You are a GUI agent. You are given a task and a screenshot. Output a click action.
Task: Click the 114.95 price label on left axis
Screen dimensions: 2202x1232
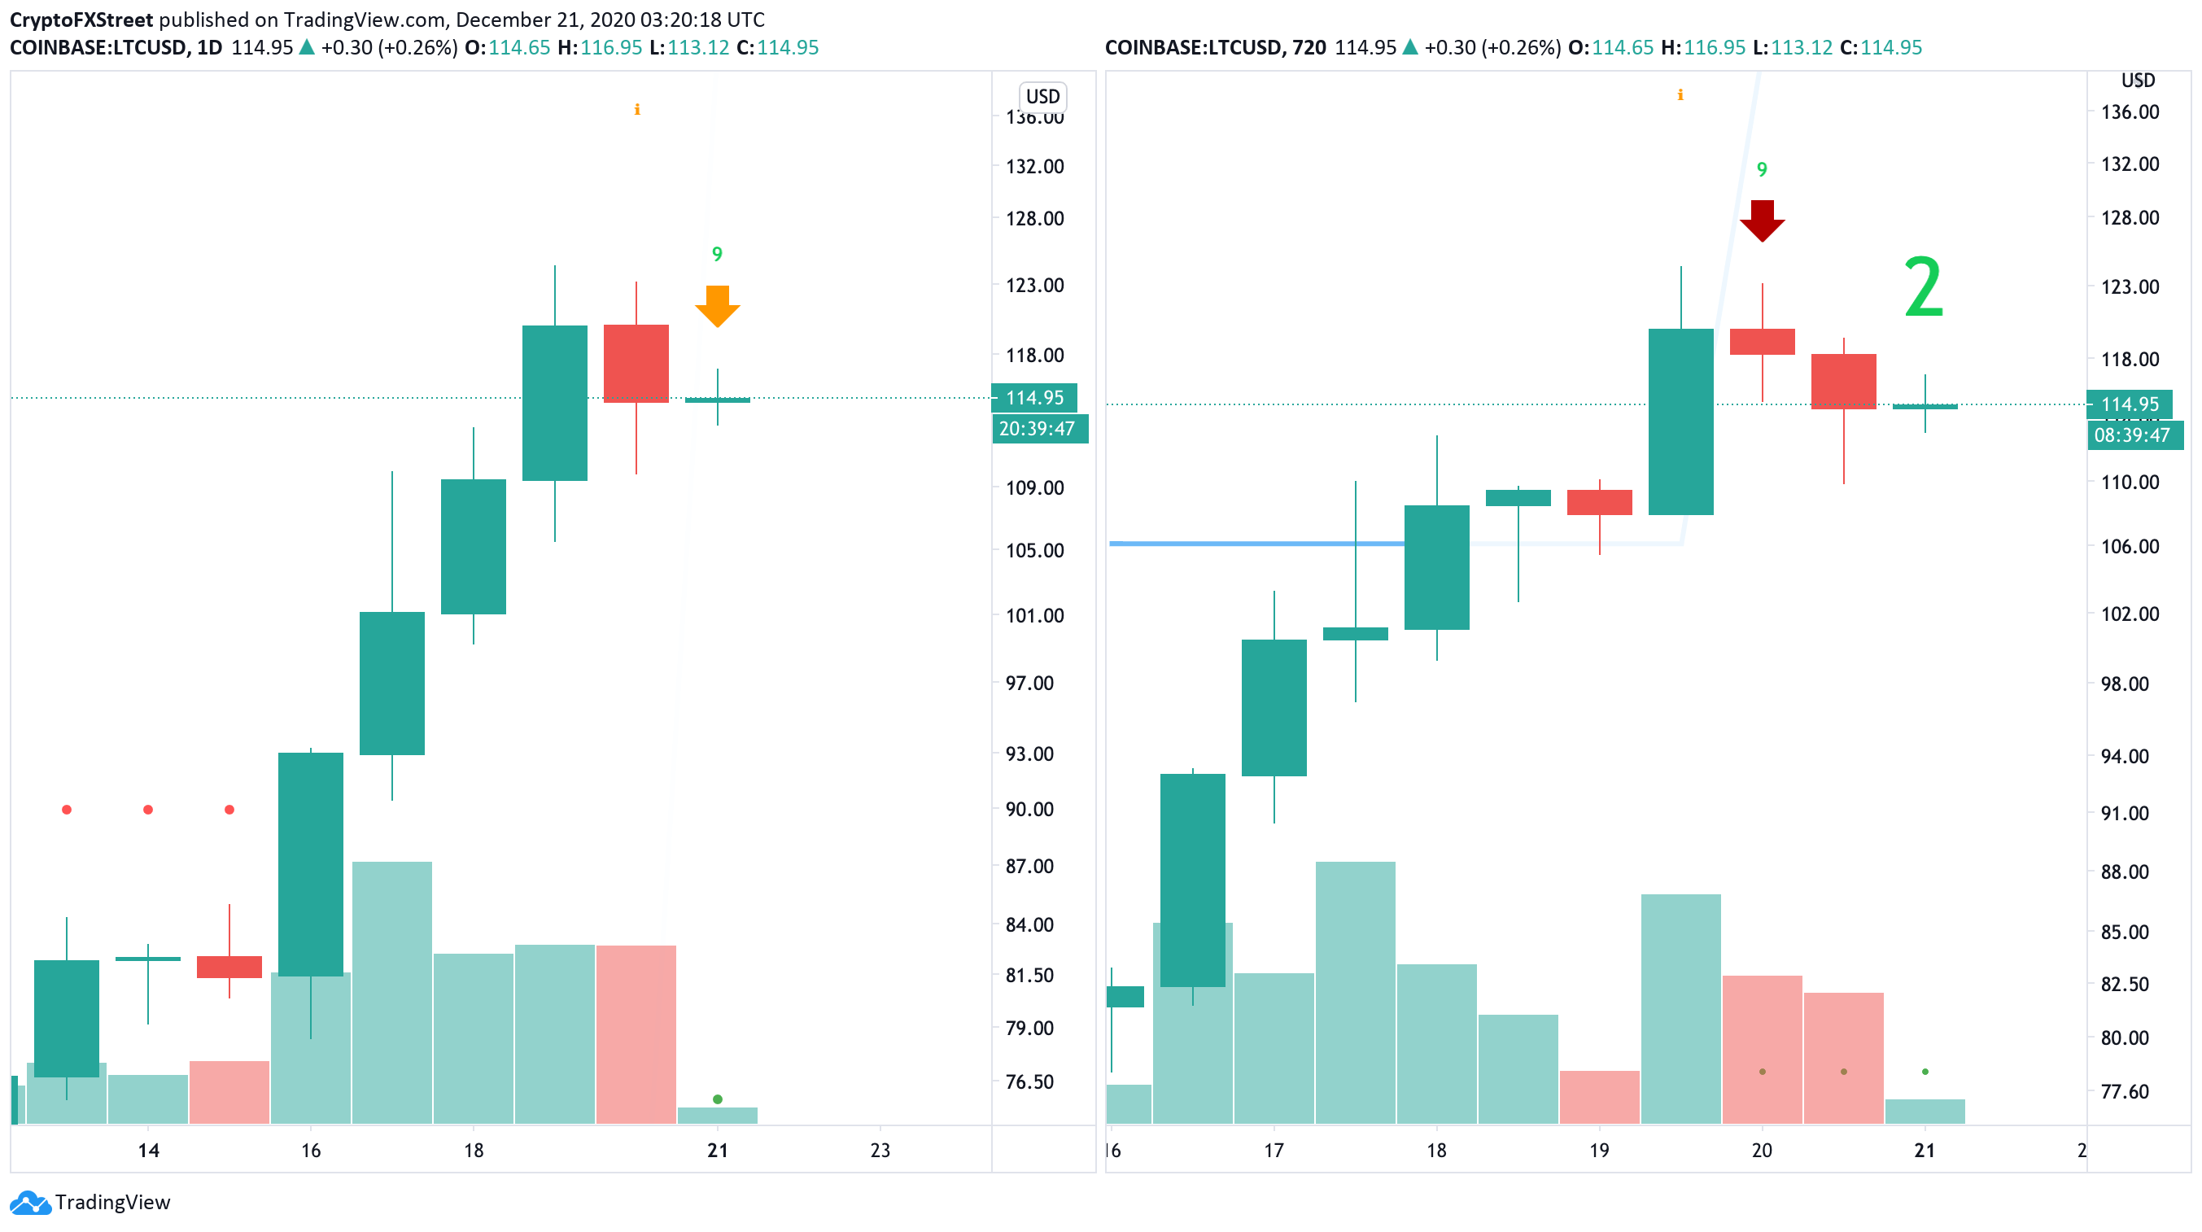click(x=1034, y=398)
